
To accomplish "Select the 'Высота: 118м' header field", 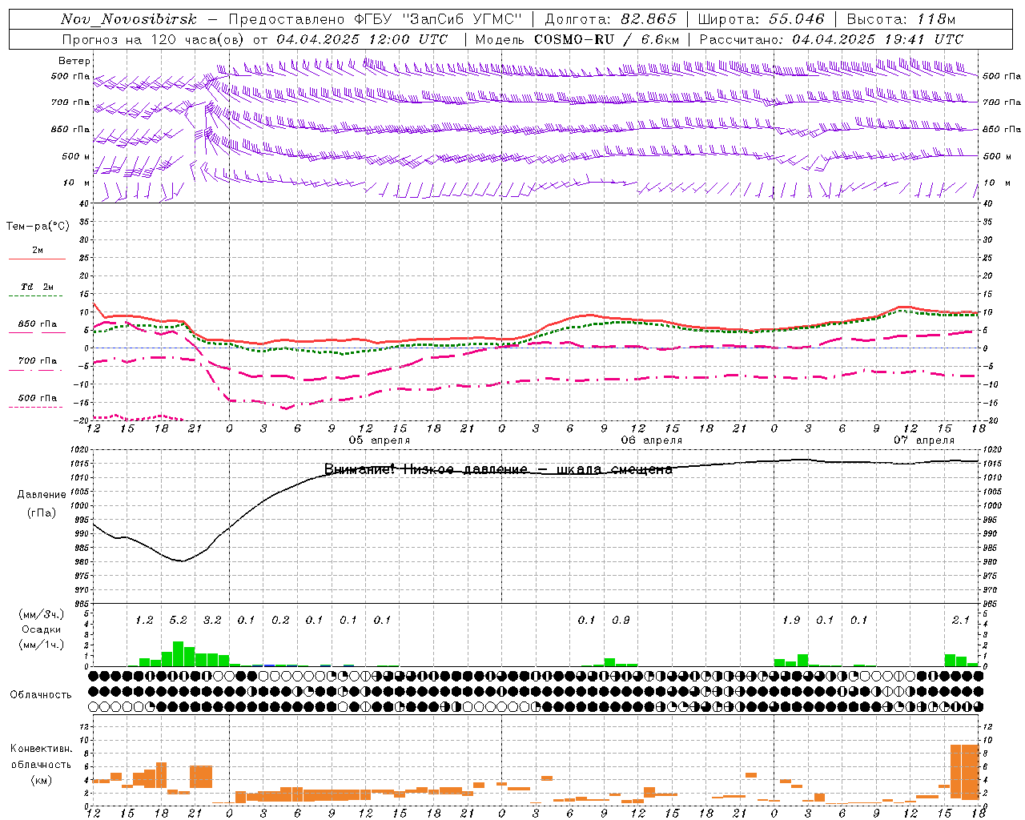I will click(901, 19).
